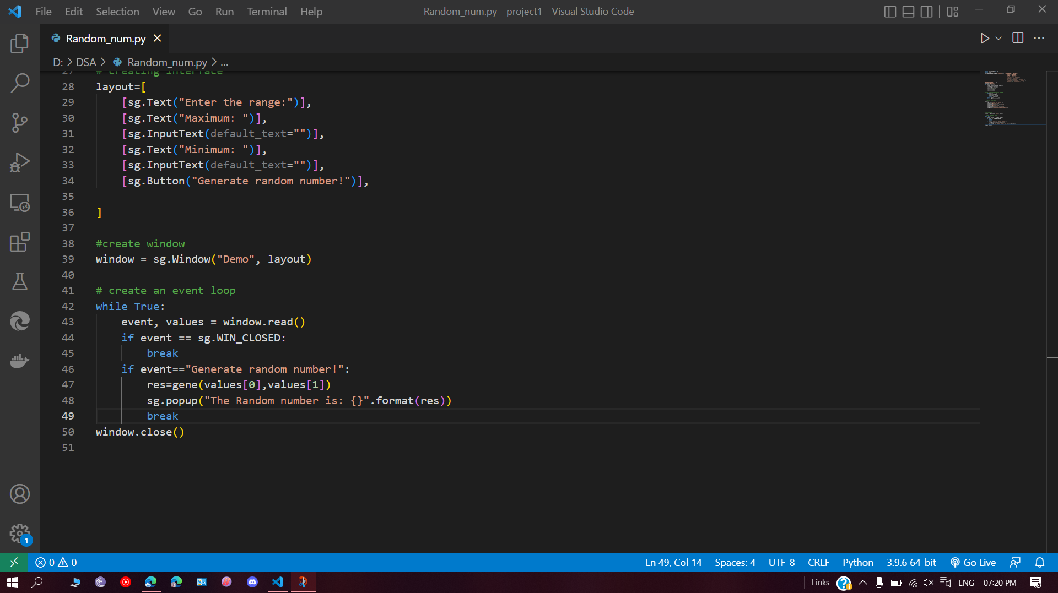The image size is (1058, 593).
Task: Toggle the primary side bar layout button
Action: (x=890, y=12)
